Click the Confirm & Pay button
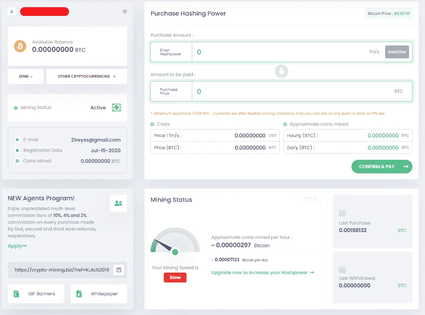This screenshot has width=425, height=315. pos(382,167)
